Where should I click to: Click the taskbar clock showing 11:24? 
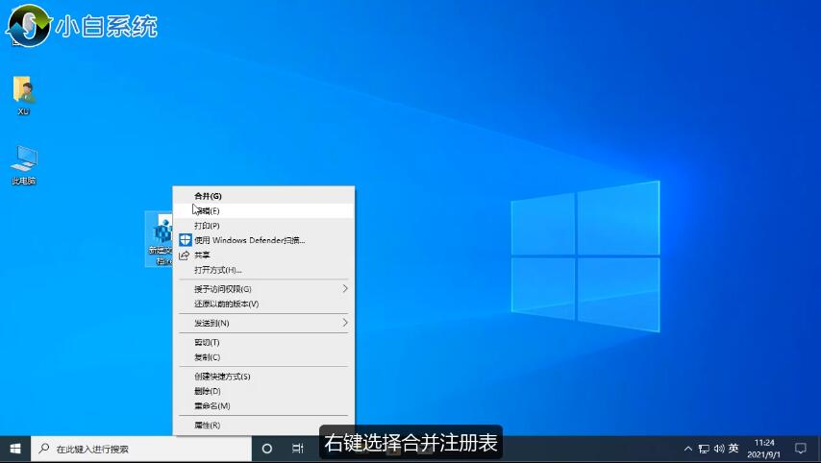[765, 449]
